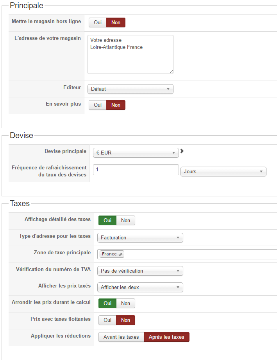Click the Zone de taxe principale label
This screenshot has width=277, height=363.
pos(62,253)
